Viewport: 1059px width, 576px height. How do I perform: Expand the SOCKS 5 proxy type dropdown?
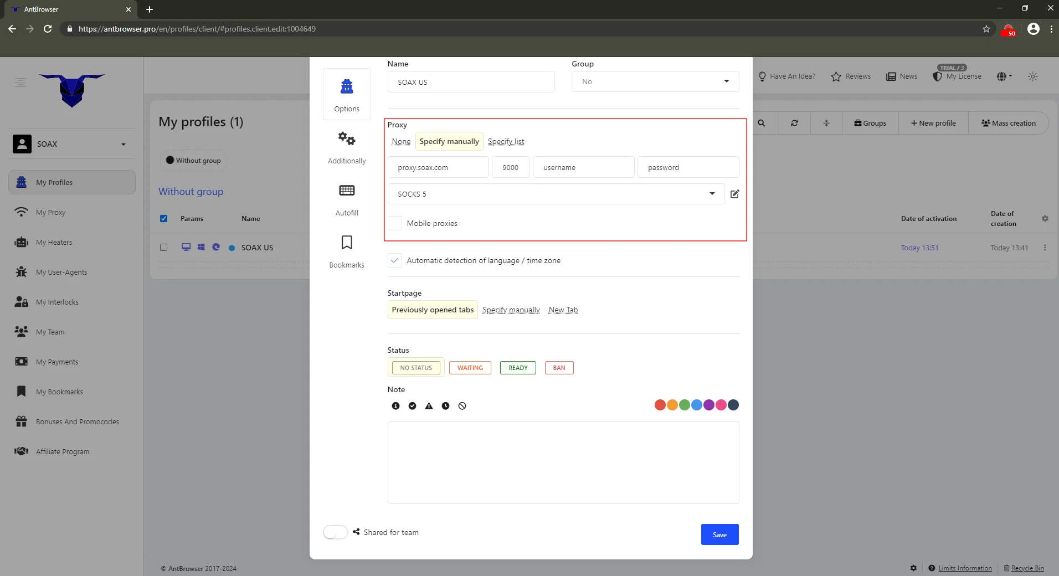click(x=556, y=194)
